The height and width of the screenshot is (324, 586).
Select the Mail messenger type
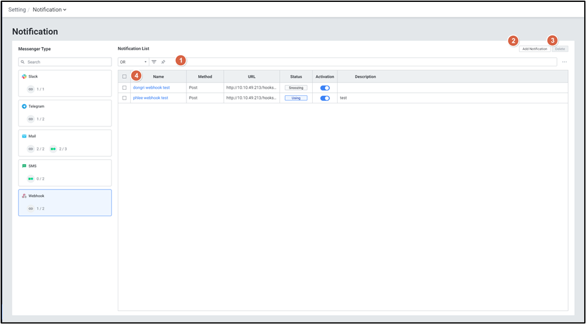(64, 142)
